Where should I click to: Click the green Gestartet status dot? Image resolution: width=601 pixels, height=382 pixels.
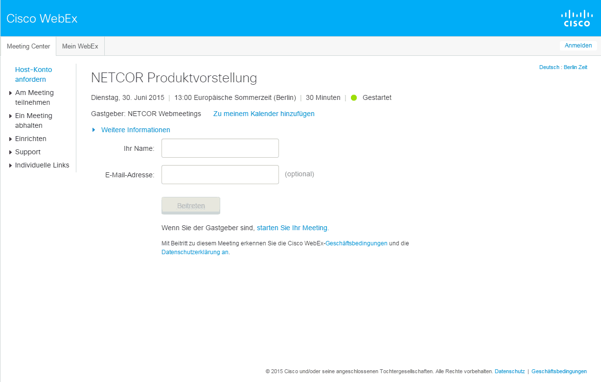(354, 97)
